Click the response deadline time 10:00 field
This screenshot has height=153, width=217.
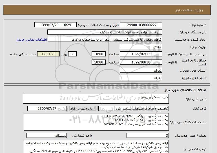click(99, 54)
